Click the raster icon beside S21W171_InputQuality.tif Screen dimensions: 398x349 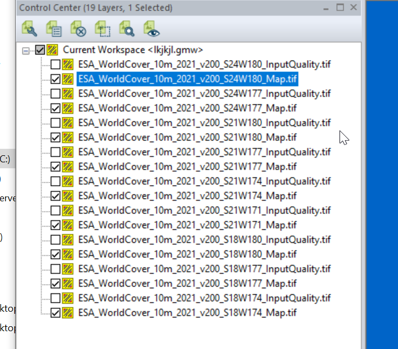[x=68, y=210]
